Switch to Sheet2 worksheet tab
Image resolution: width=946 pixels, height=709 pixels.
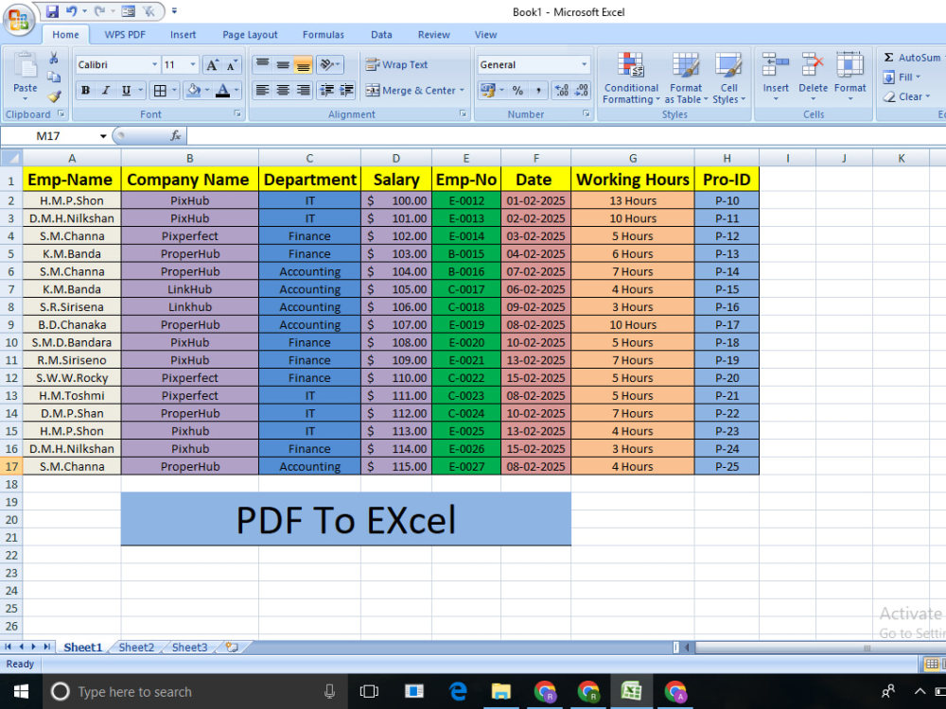[136, 647]
